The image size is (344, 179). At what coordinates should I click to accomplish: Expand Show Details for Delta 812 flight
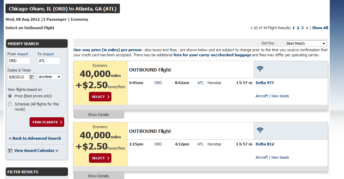[x=98, y=176]
